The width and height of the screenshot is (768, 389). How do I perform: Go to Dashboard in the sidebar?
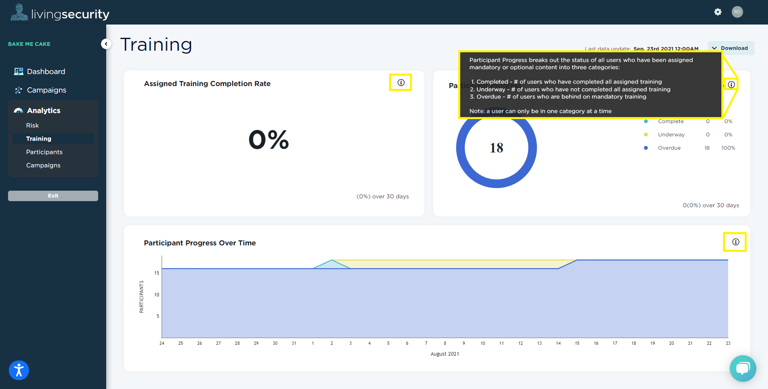[46, 72]
